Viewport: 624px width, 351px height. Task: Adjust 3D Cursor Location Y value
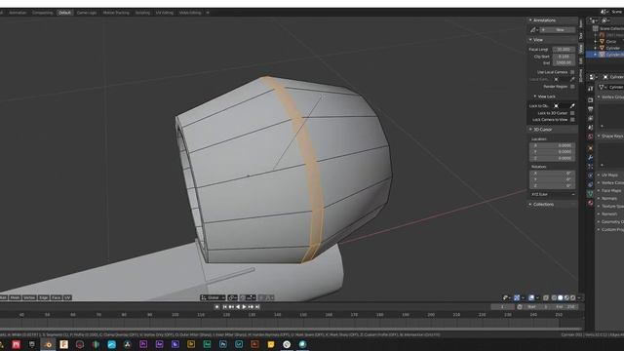click(x=553, y=152)
